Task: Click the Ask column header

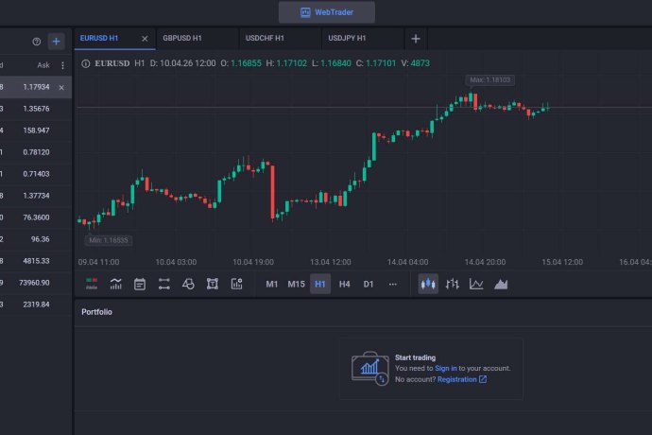Action: coord(43,65)
